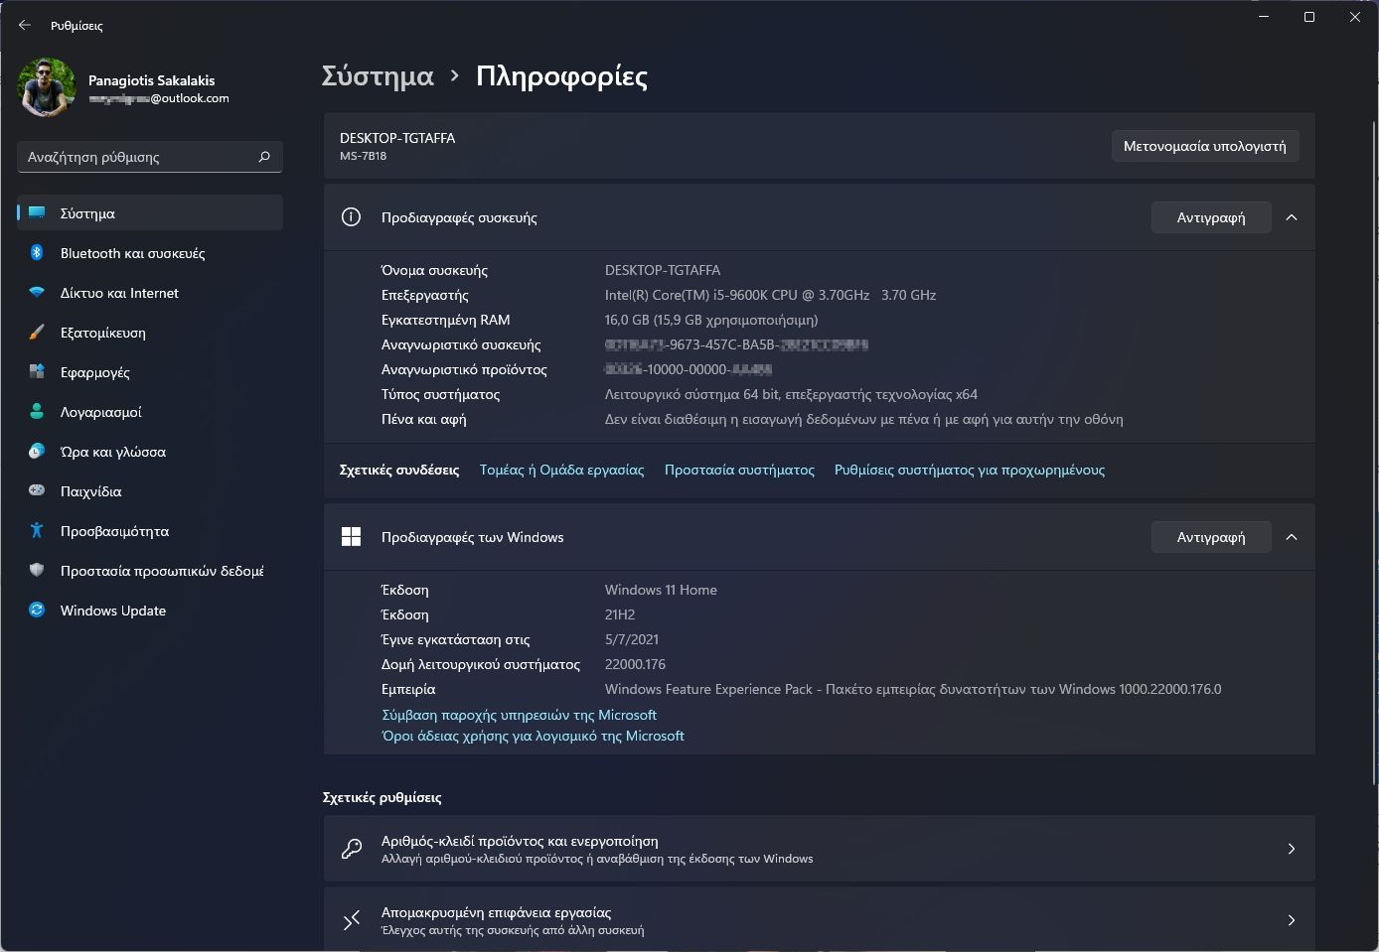Click the user avatar photo for Panagiotis Sakalakis
The height and width of the screenshot is (952, 1379).
point(45,87)
